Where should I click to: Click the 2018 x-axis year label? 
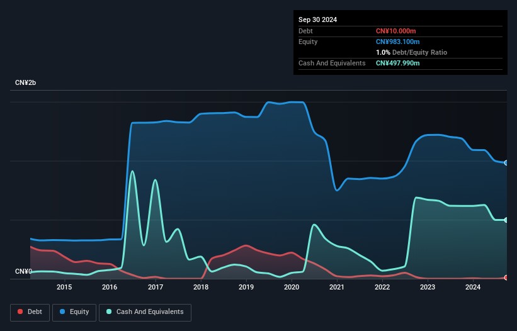click(x=201, y=288)
